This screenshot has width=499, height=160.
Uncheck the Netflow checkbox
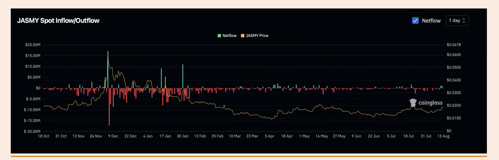416,21
